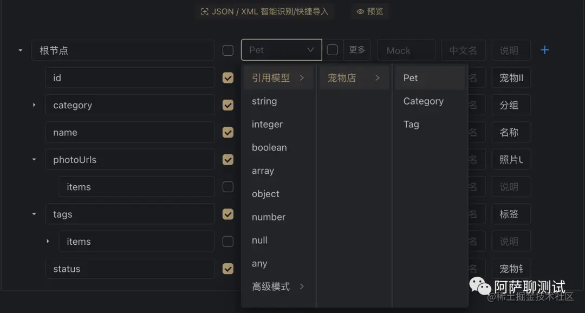Image resolution: width=585 pixels, height=313 pixels.
Task: Click the Mock input field
Action: coord(406,50)
